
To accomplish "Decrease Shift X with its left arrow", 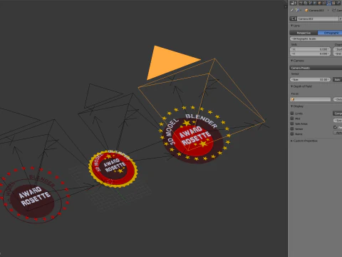I will 292,49.
